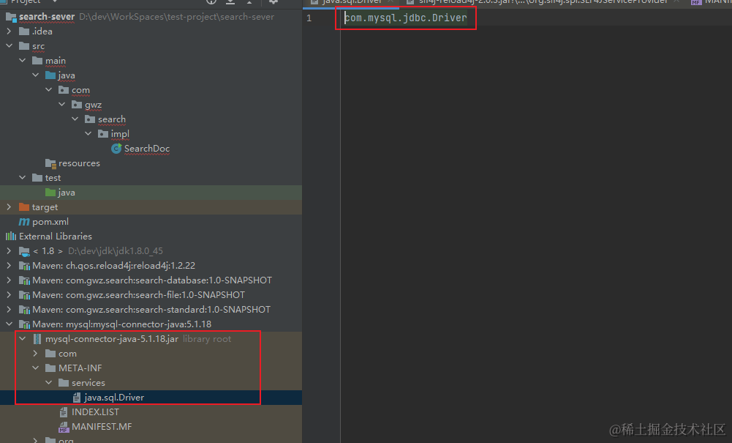732x443 pixels.
Task: Collapse the main folder
Action: 22,60
